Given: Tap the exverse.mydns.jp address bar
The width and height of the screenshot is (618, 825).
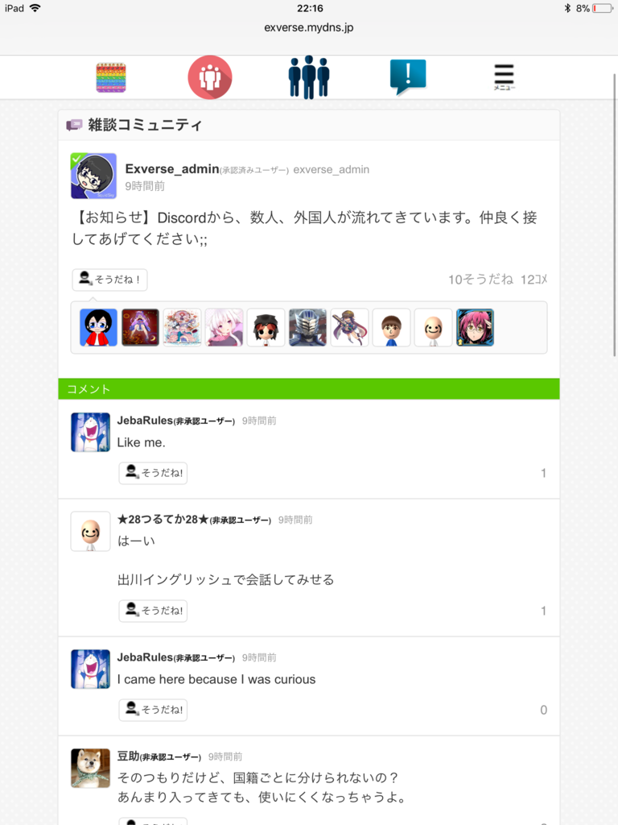Looking at the screenshot, I should 309,27.
